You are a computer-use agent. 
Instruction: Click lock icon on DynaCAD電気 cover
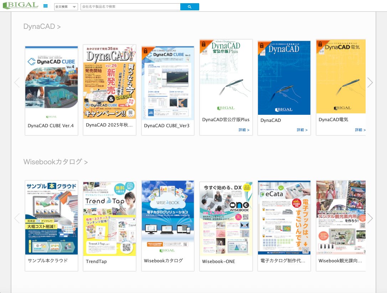320,44
